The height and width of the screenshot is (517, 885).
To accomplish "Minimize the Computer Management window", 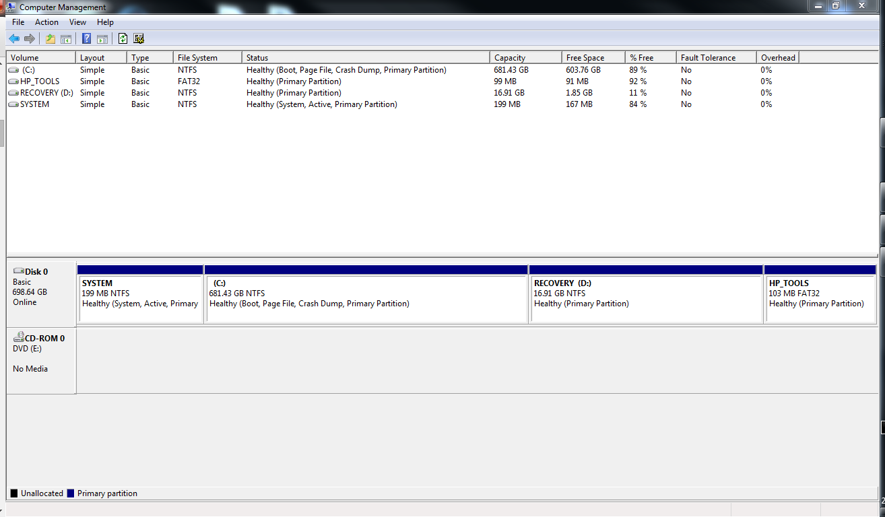I will click(818, 6).
